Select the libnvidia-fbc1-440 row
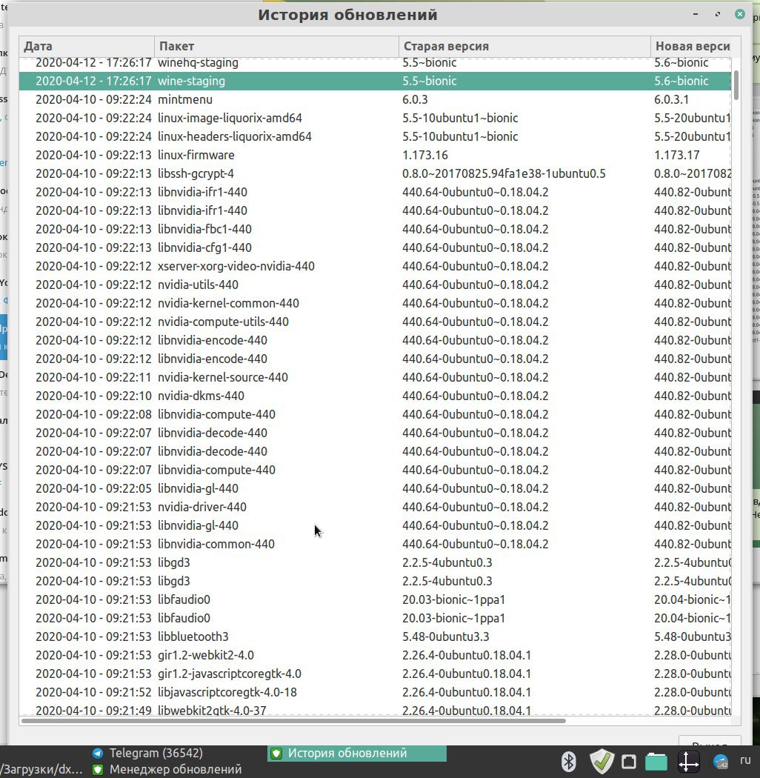The height and width of the screenshot is (778, 760). (375, 229)
